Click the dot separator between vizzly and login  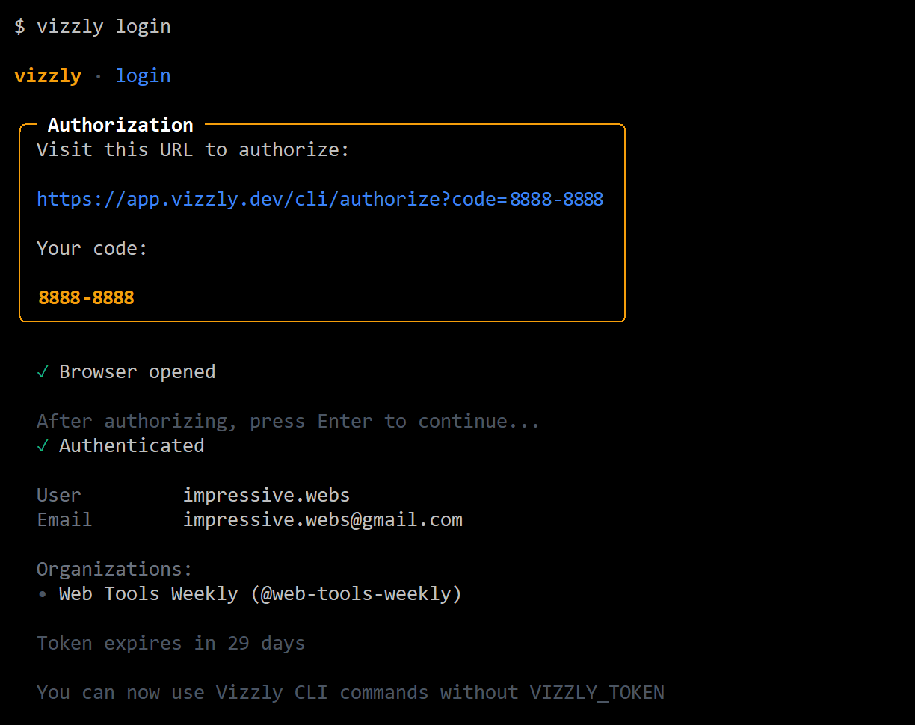pyautogui.click(x=98, y=75)
